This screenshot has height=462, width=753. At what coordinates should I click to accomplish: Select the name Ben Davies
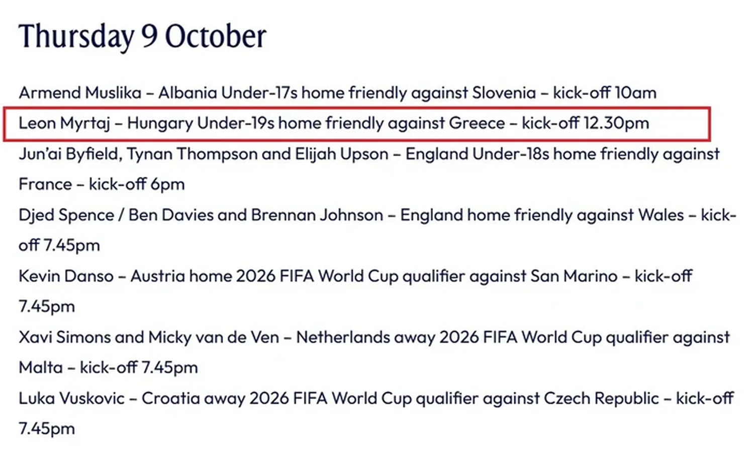pos(171,215)
